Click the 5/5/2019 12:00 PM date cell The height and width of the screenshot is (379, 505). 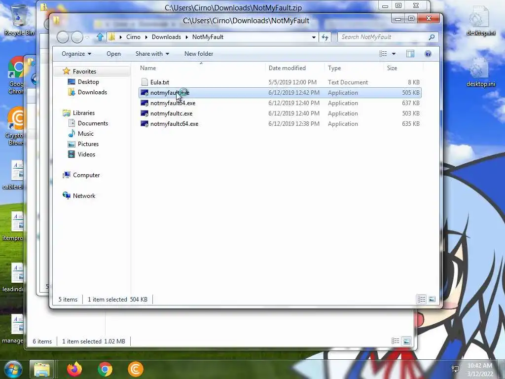pyautogui.click(x=292, y=82)
